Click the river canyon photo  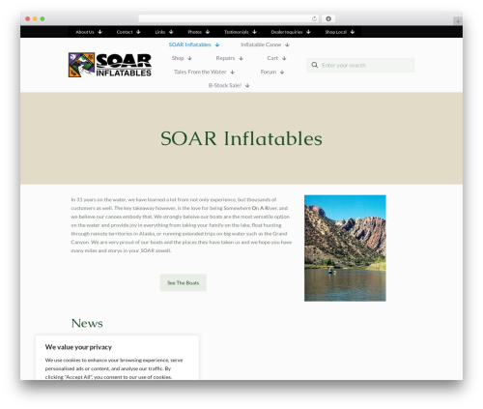345,248
